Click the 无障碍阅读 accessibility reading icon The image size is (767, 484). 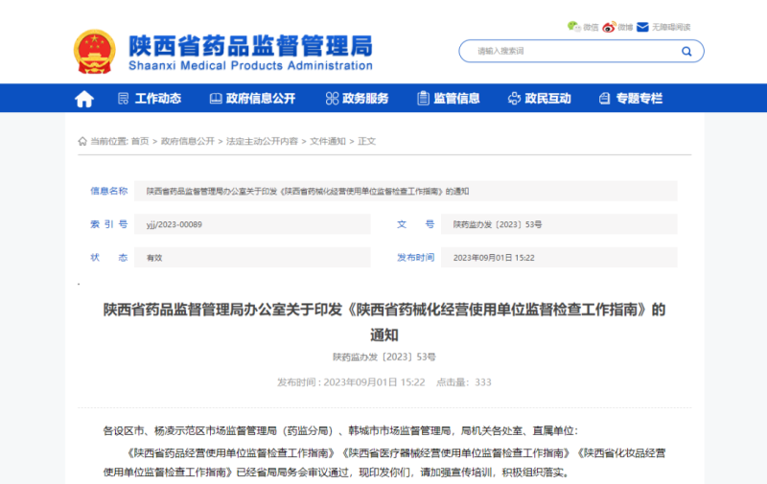point(643,27)
